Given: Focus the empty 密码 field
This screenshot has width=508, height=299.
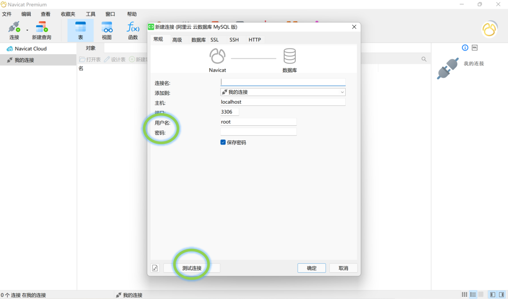Looking at the screenshot, I should pyautogui.click(x=258, y=132).
